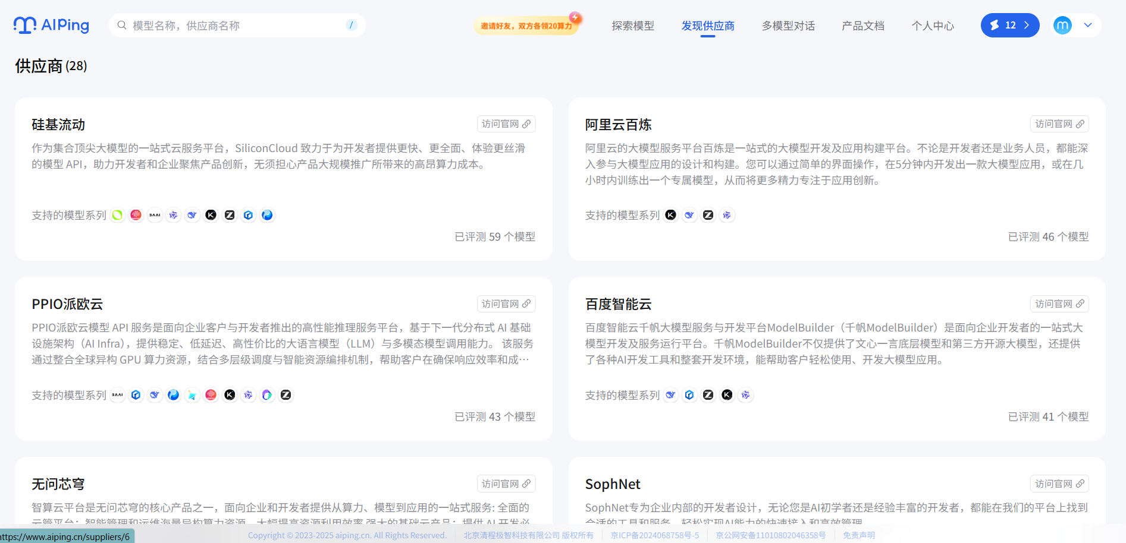The width and height of the screenshot is (1126, 543).
Task: Click the Qwen icon under 阿里云百炼
Action: pos(727,215)
